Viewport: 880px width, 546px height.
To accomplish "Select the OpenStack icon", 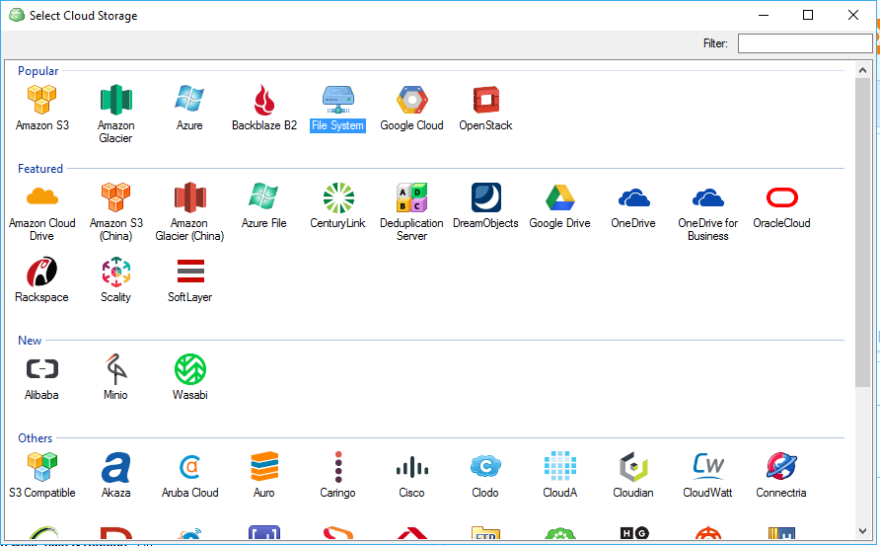I will coord(485,100).
